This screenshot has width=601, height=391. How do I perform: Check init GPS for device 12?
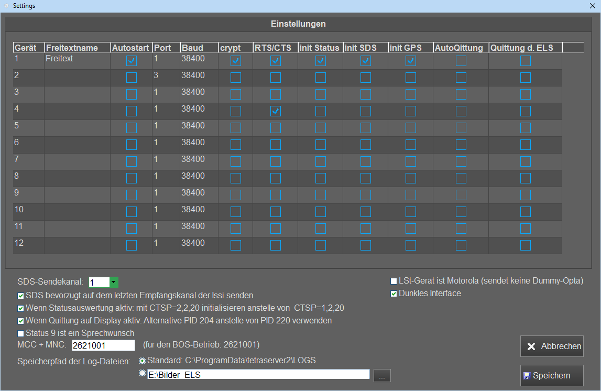point(410,245)
